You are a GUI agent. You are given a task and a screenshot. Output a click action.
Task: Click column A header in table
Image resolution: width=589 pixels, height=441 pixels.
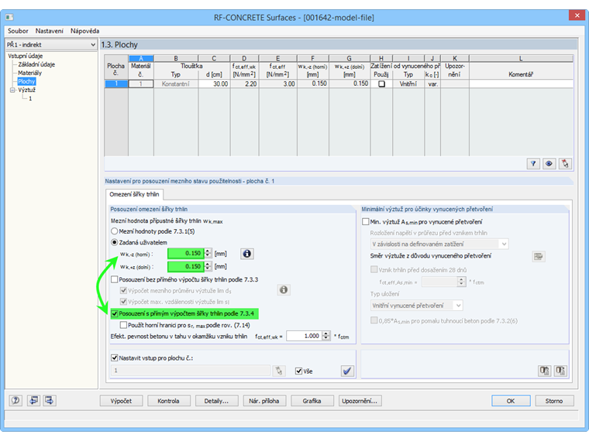click(x=141, y=58)
